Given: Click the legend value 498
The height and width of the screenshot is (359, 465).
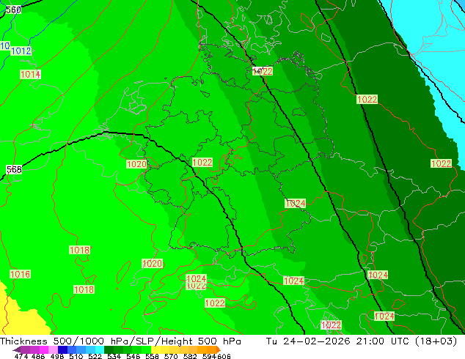Looking at the screenshot, I should point(57,356).
